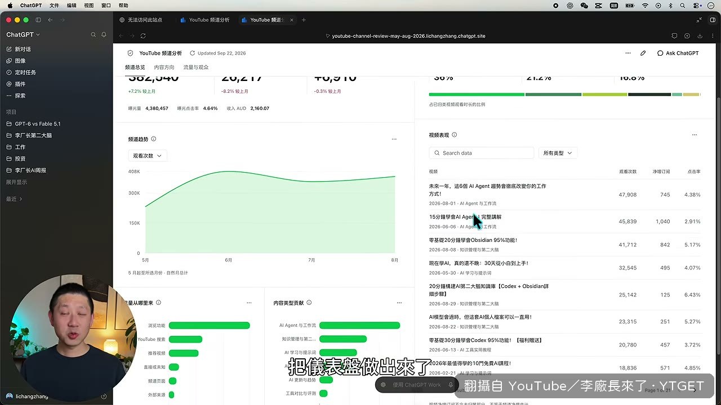Click the info icon beside 视频表现
Image resolution: width=721 pixels, height=405 pixels.
click(455, 135)
